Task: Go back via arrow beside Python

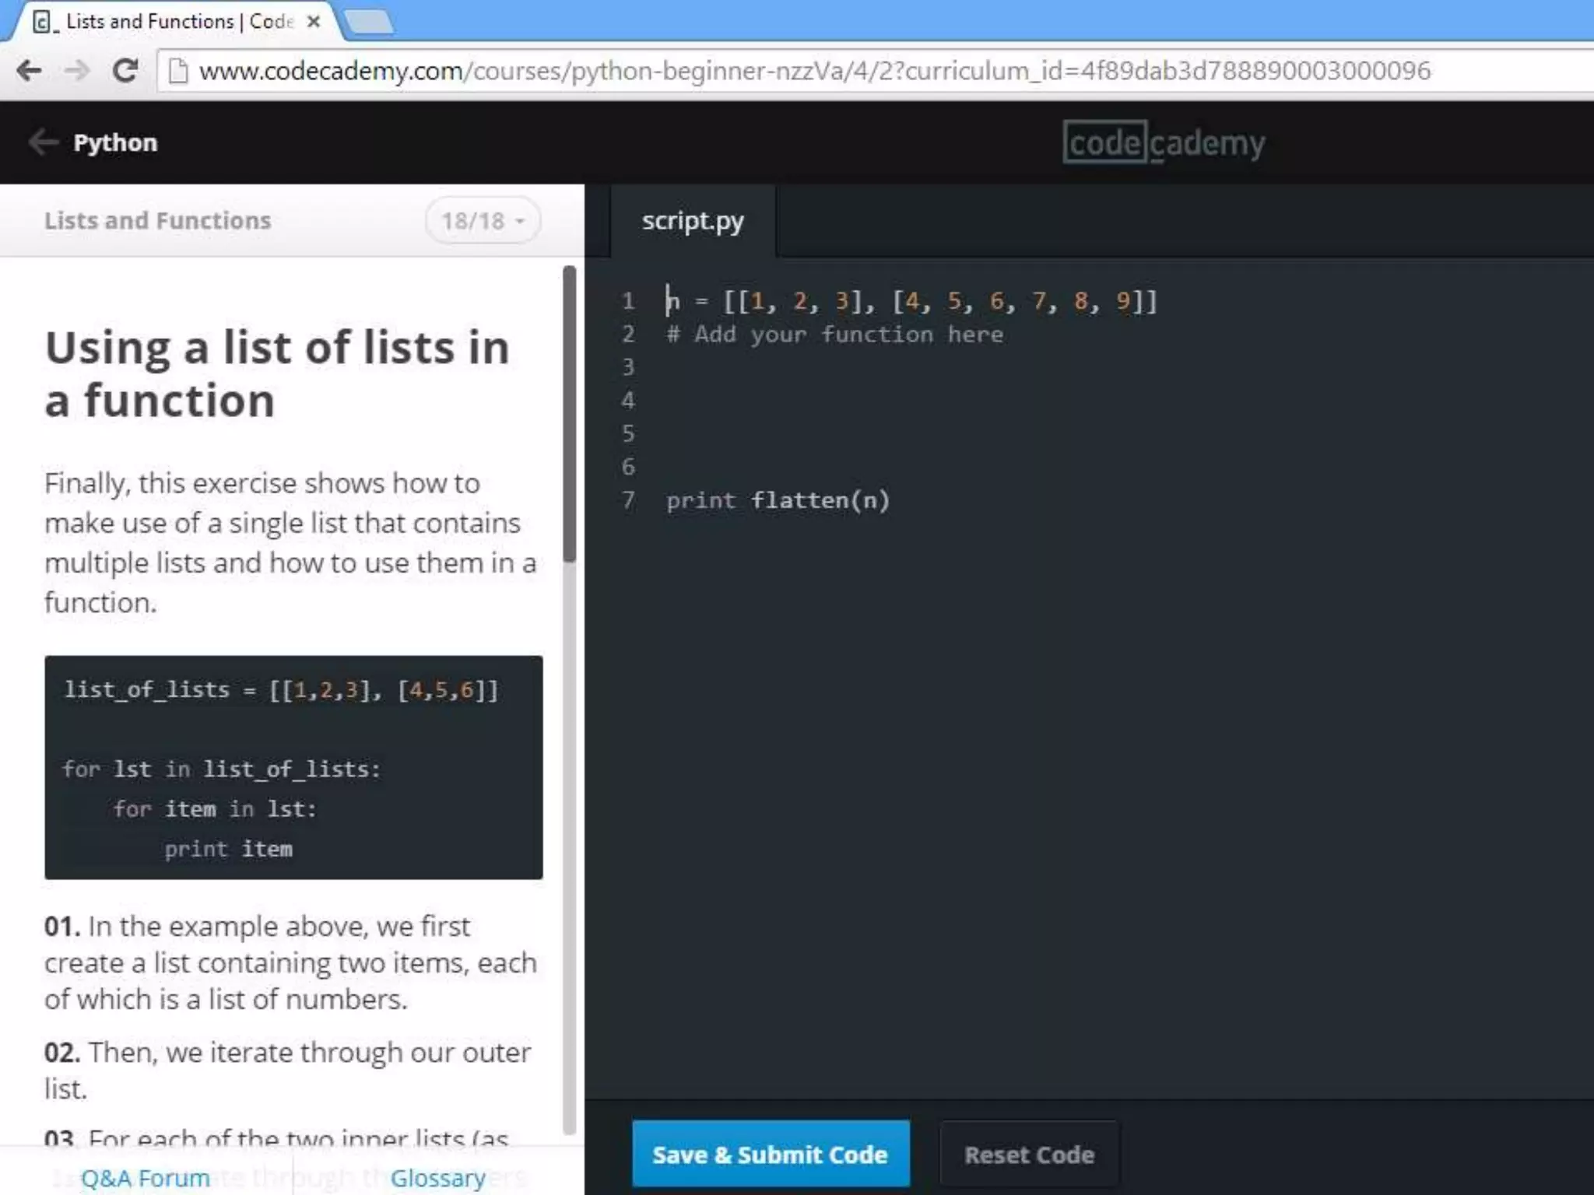Action: [x=44, y=142]
